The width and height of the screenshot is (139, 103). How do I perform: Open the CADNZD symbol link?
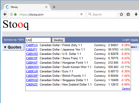(x=32, y=84)
